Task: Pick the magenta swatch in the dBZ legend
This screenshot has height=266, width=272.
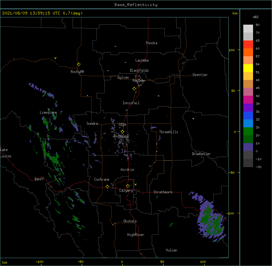Action: [248, 100]
